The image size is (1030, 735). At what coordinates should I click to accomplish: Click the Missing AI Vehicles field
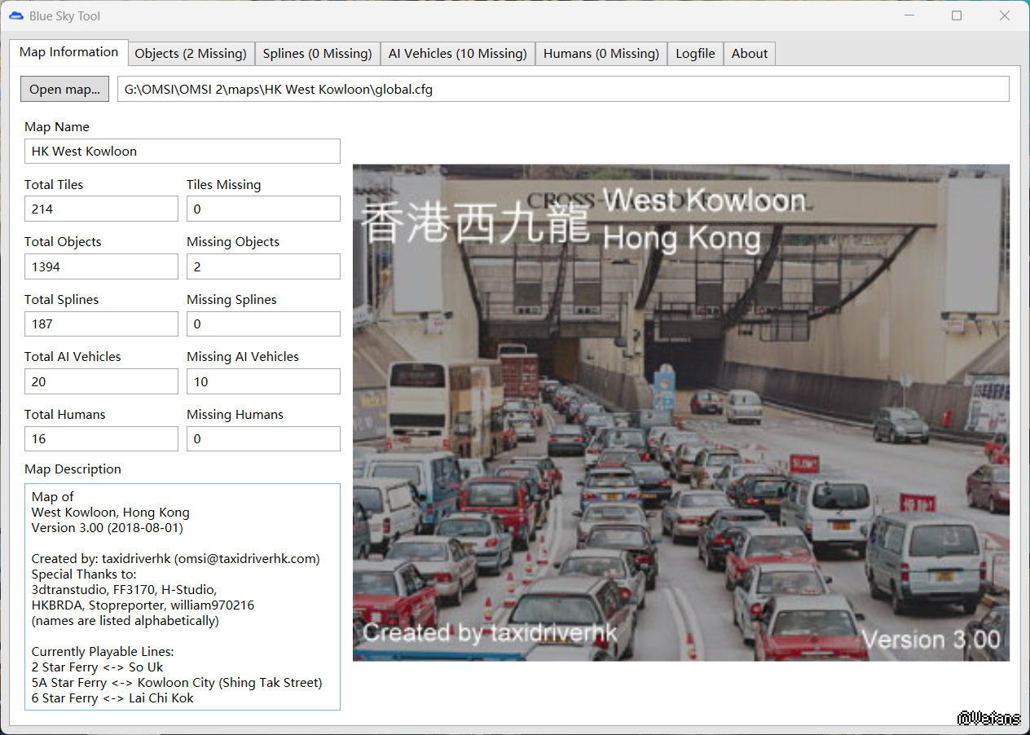pyautogui.click(x=263, y=382)
